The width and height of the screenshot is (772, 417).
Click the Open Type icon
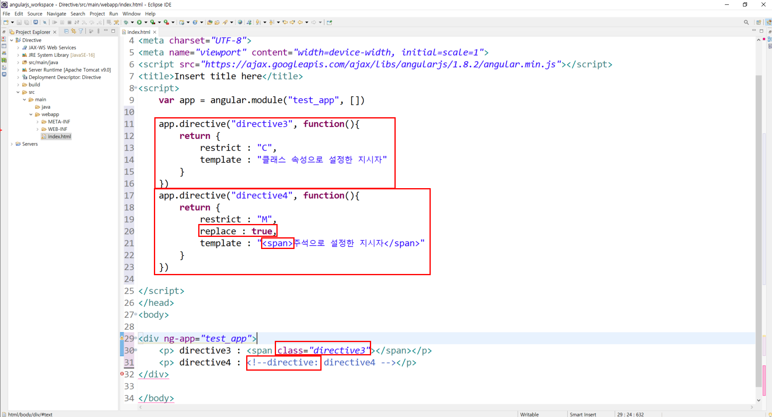[210, 22]
